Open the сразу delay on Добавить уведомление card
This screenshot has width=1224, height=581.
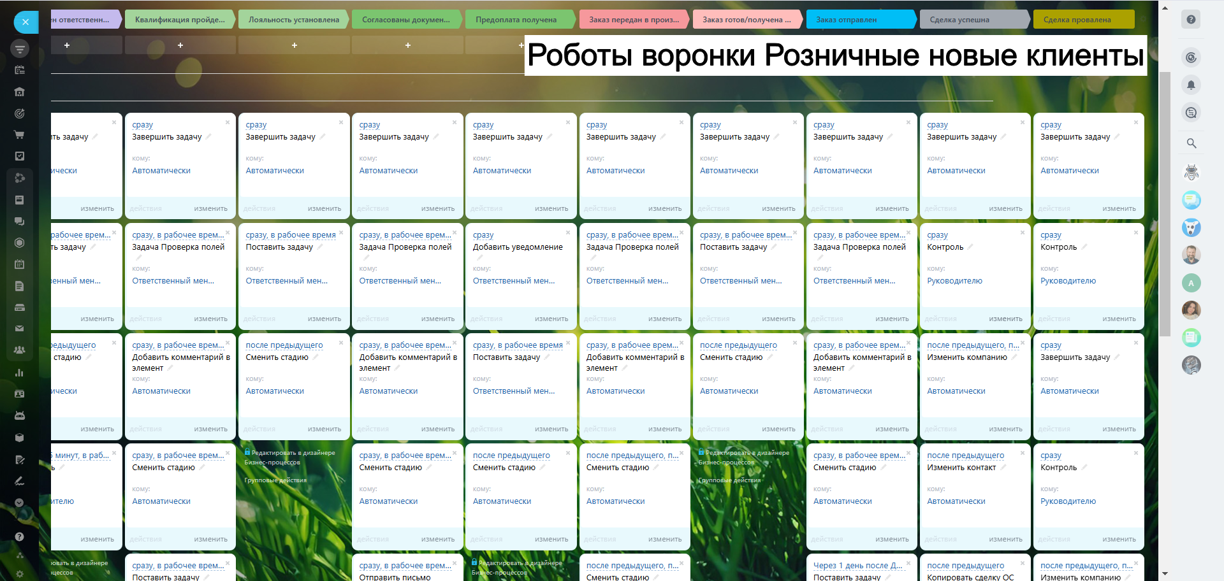point(483,235)
